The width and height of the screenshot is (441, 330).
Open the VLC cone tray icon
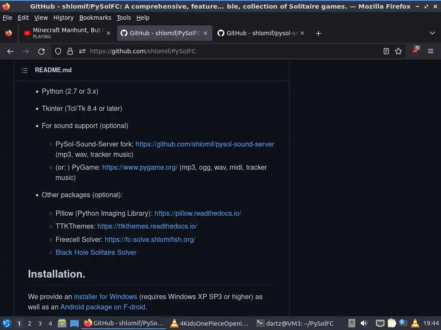415,324
